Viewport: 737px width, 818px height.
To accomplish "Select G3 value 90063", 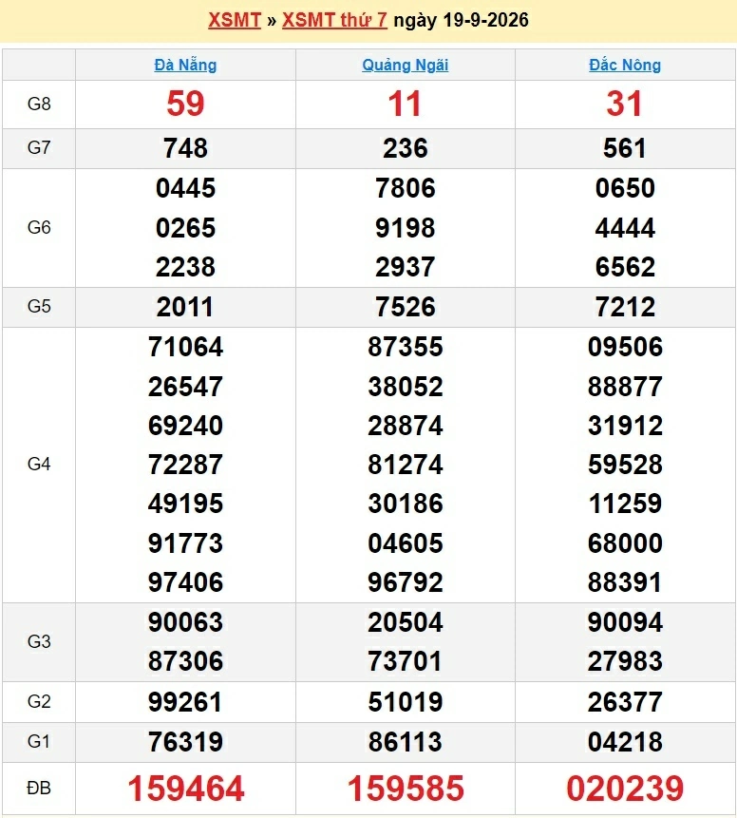I will pyautogui.click(x=186, y=623).
